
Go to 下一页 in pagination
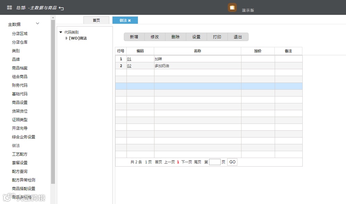(187, 162)
